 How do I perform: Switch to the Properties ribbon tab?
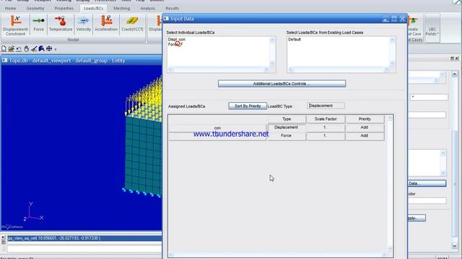pos(64,8)
